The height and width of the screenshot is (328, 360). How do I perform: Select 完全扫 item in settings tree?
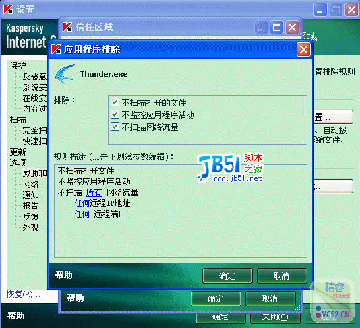34,131
